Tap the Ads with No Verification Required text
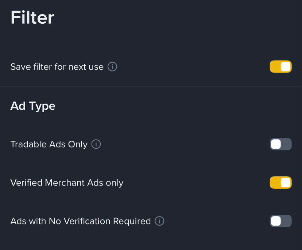The width and height of the screenshot is (302, 250). [80, 221]
